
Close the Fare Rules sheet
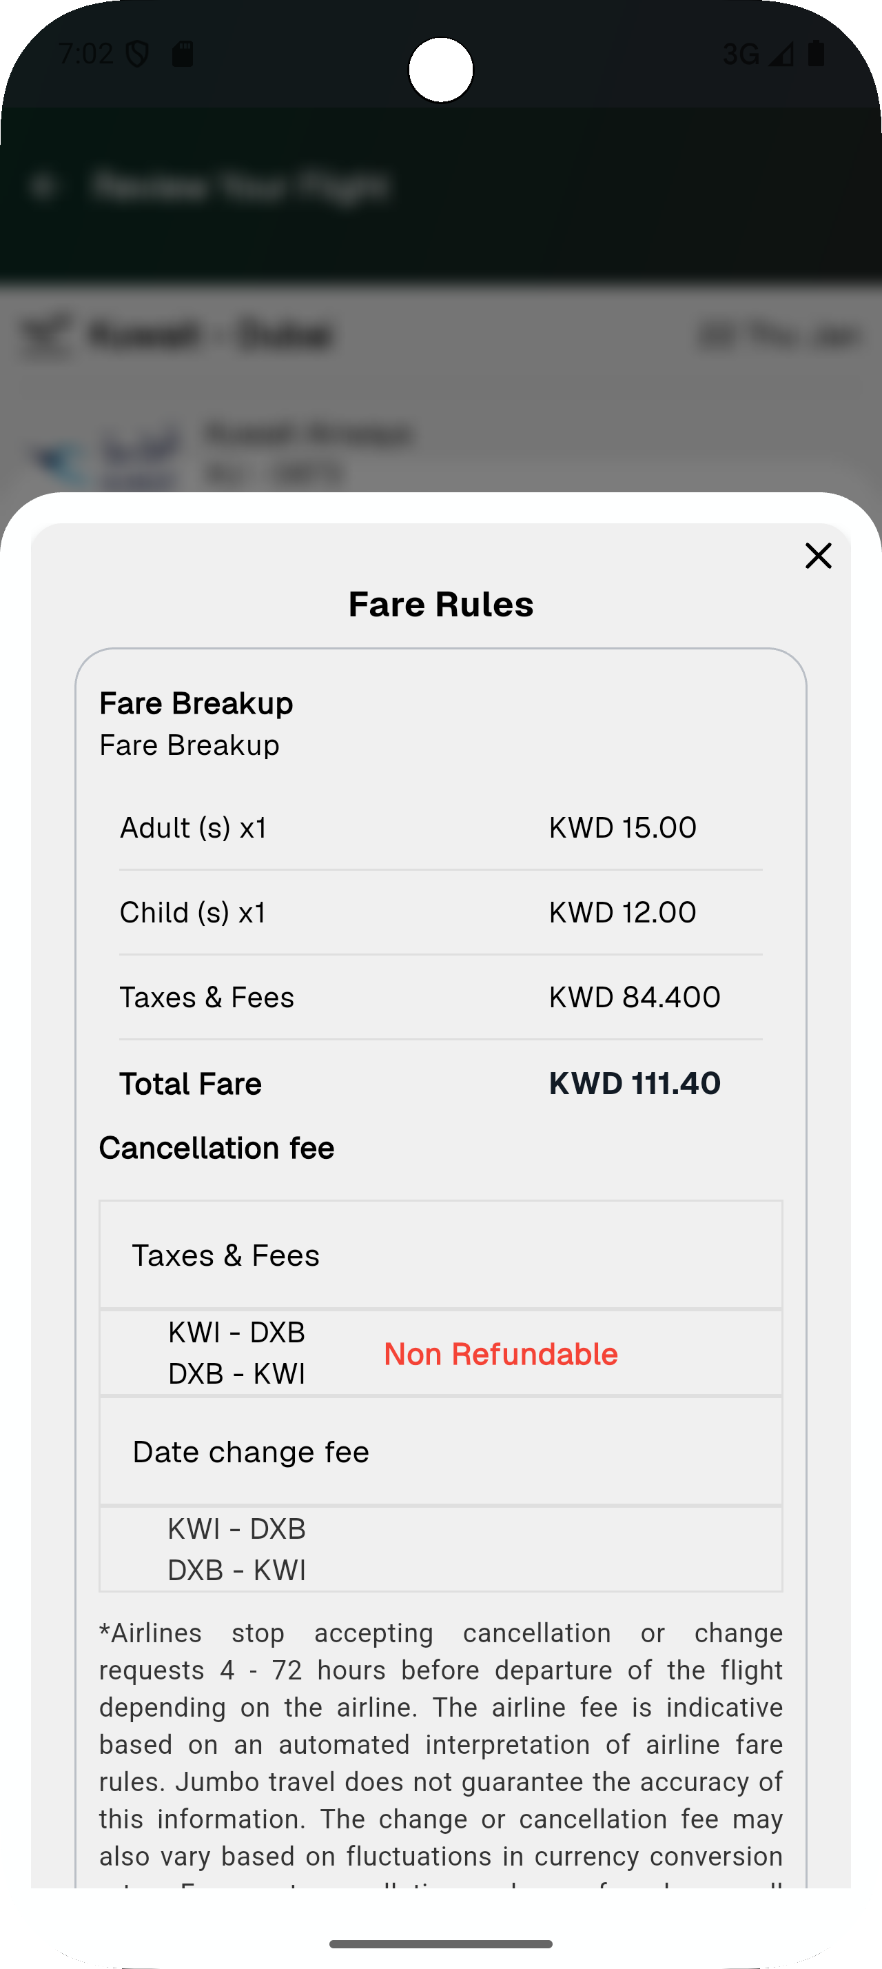(818, 556)
